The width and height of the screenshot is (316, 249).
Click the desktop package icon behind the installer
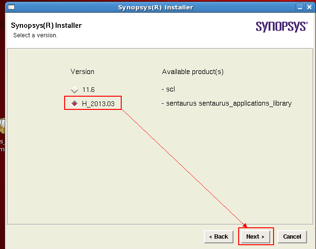pyautogui.click(x=2, y=126)
